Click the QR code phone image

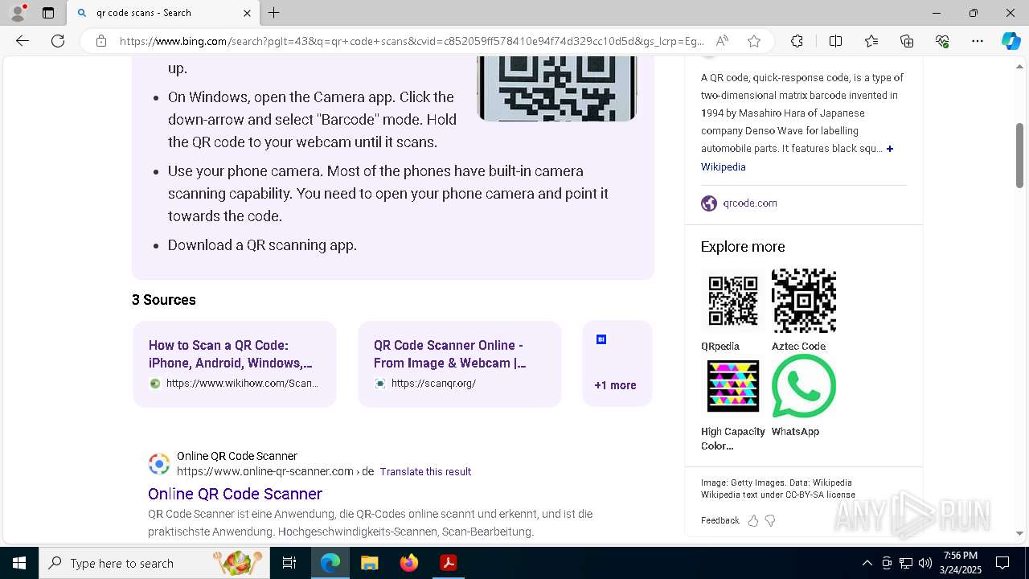(556, 88)
